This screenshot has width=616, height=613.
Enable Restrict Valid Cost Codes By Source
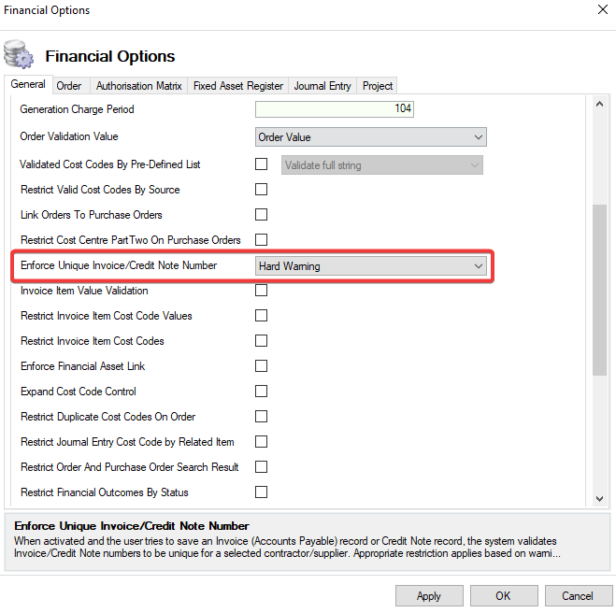click(262, 190)
